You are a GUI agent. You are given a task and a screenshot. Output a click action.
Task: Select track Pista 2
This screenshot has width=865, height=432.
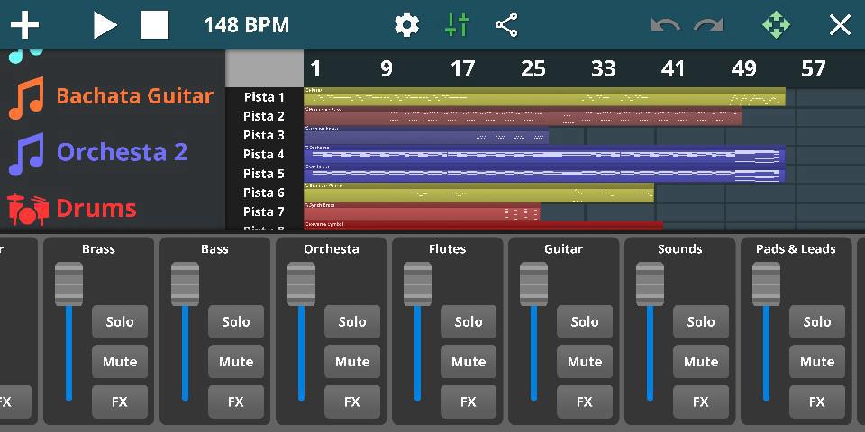[264, 116]
